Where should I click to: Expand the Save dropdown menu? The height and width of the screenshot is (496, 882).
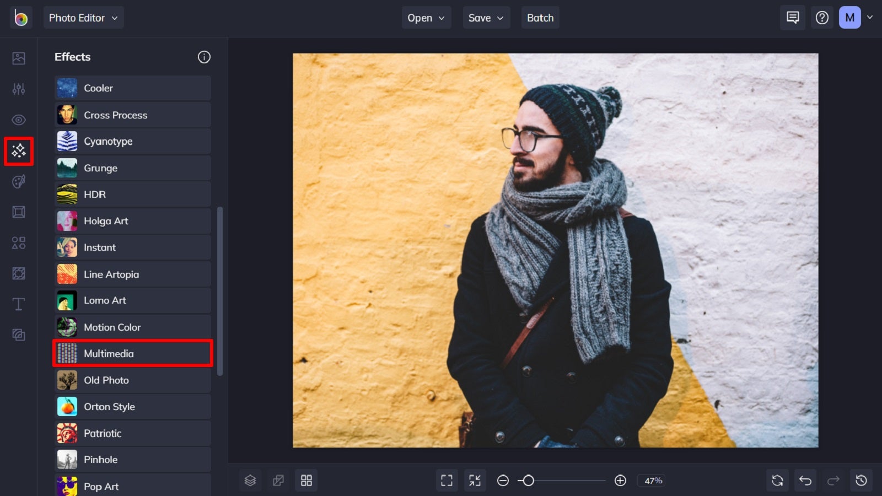486,17
